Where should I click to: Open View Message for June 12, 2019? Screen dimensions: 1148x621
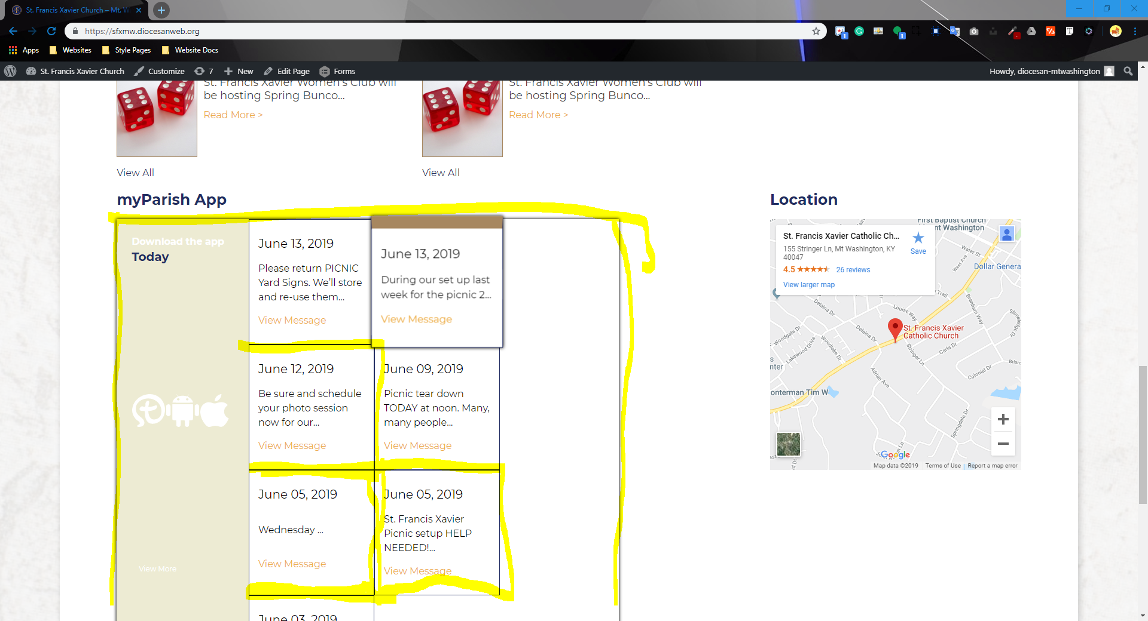pos(292,445)
